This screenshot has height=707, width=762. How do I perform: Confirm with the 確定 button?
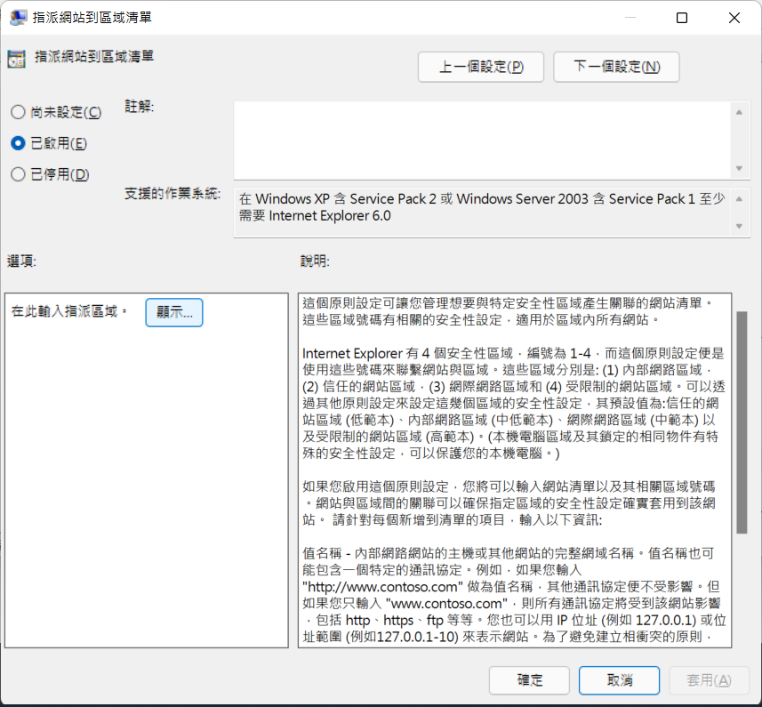[530, 680]
